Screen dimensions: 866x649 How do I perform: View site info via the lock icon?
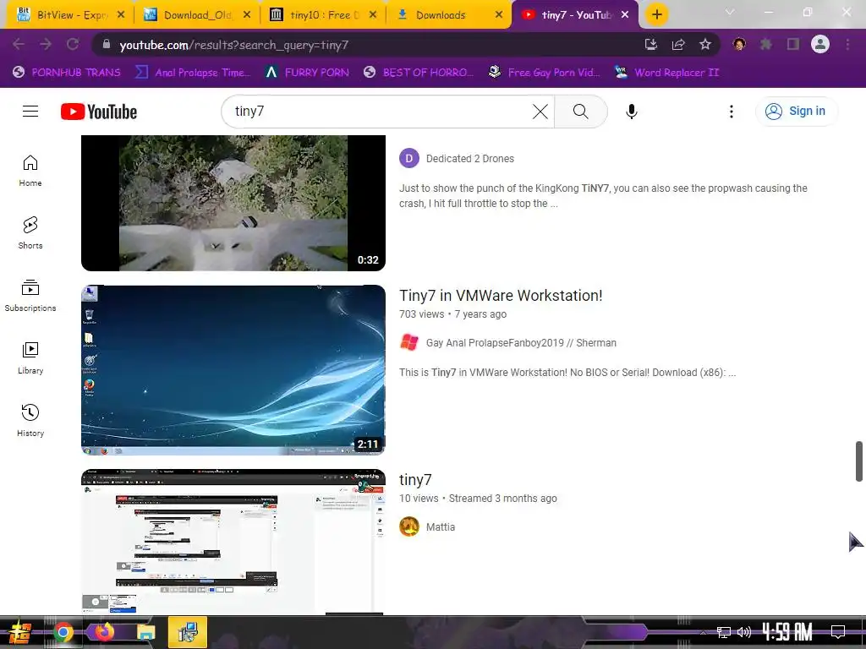[106, 45]
